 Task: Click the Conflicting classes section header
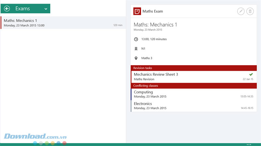[194, 86]
